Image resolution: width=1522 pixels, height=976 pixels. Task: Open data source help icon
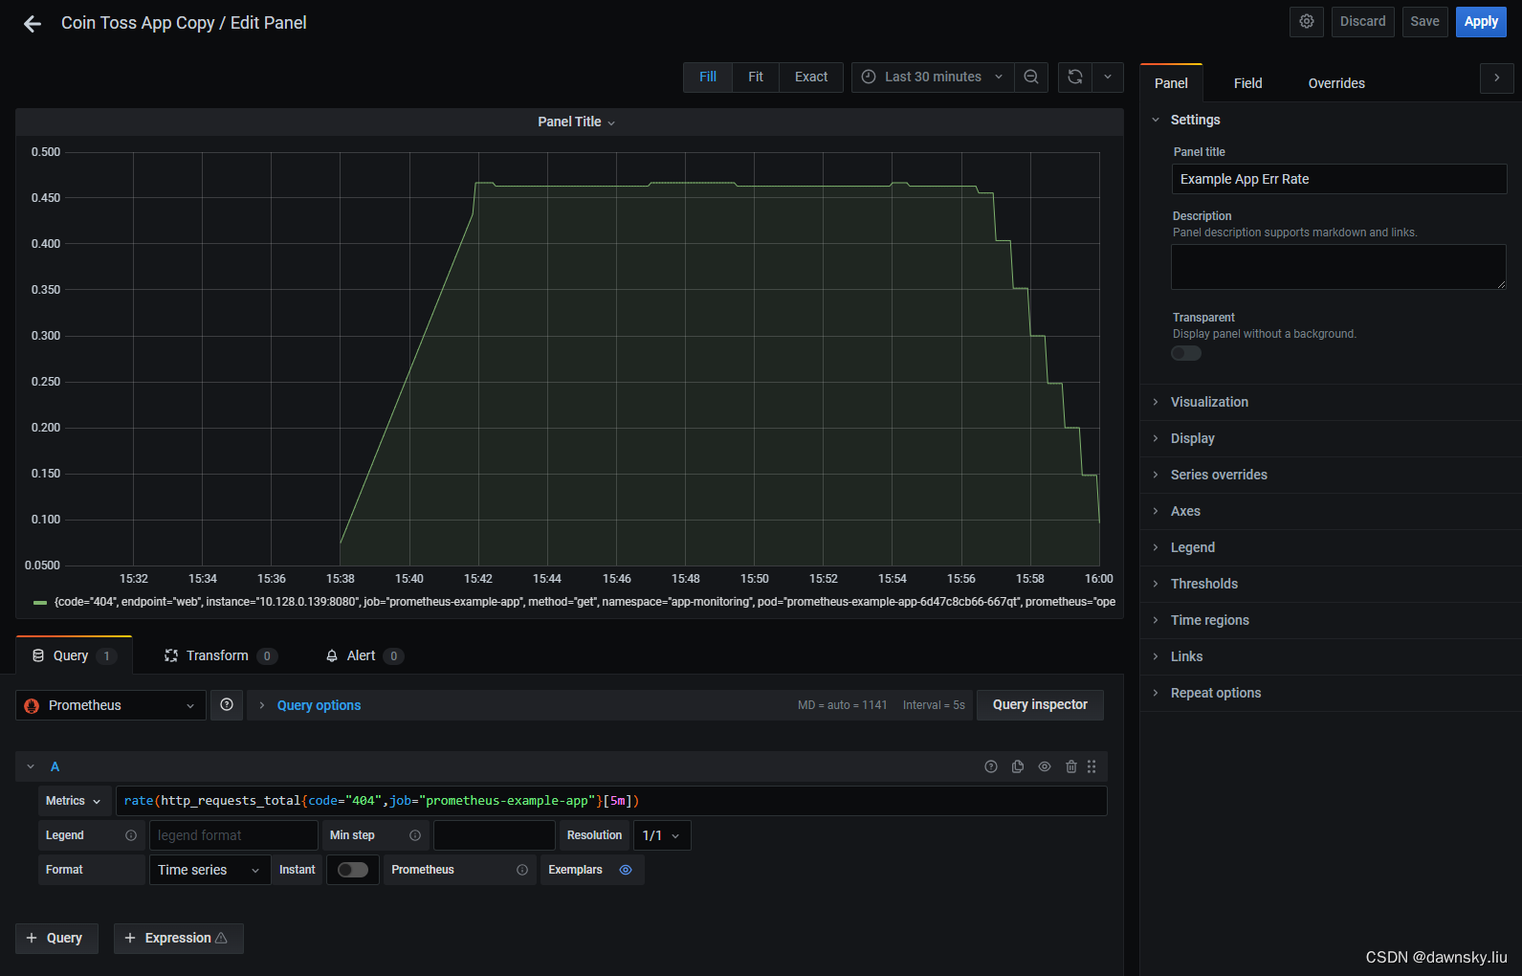(x=227, y=705)
